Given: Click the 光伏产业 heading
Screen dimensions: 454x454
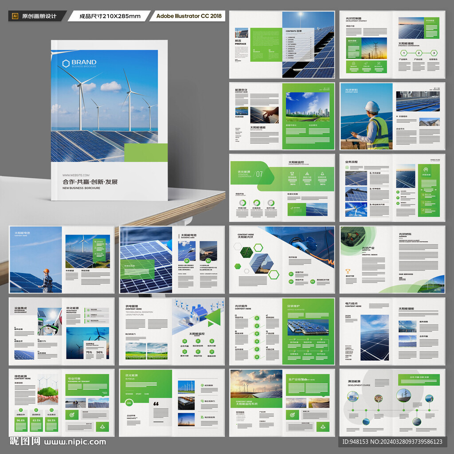Looking at the screenshot, I should 368,248.
